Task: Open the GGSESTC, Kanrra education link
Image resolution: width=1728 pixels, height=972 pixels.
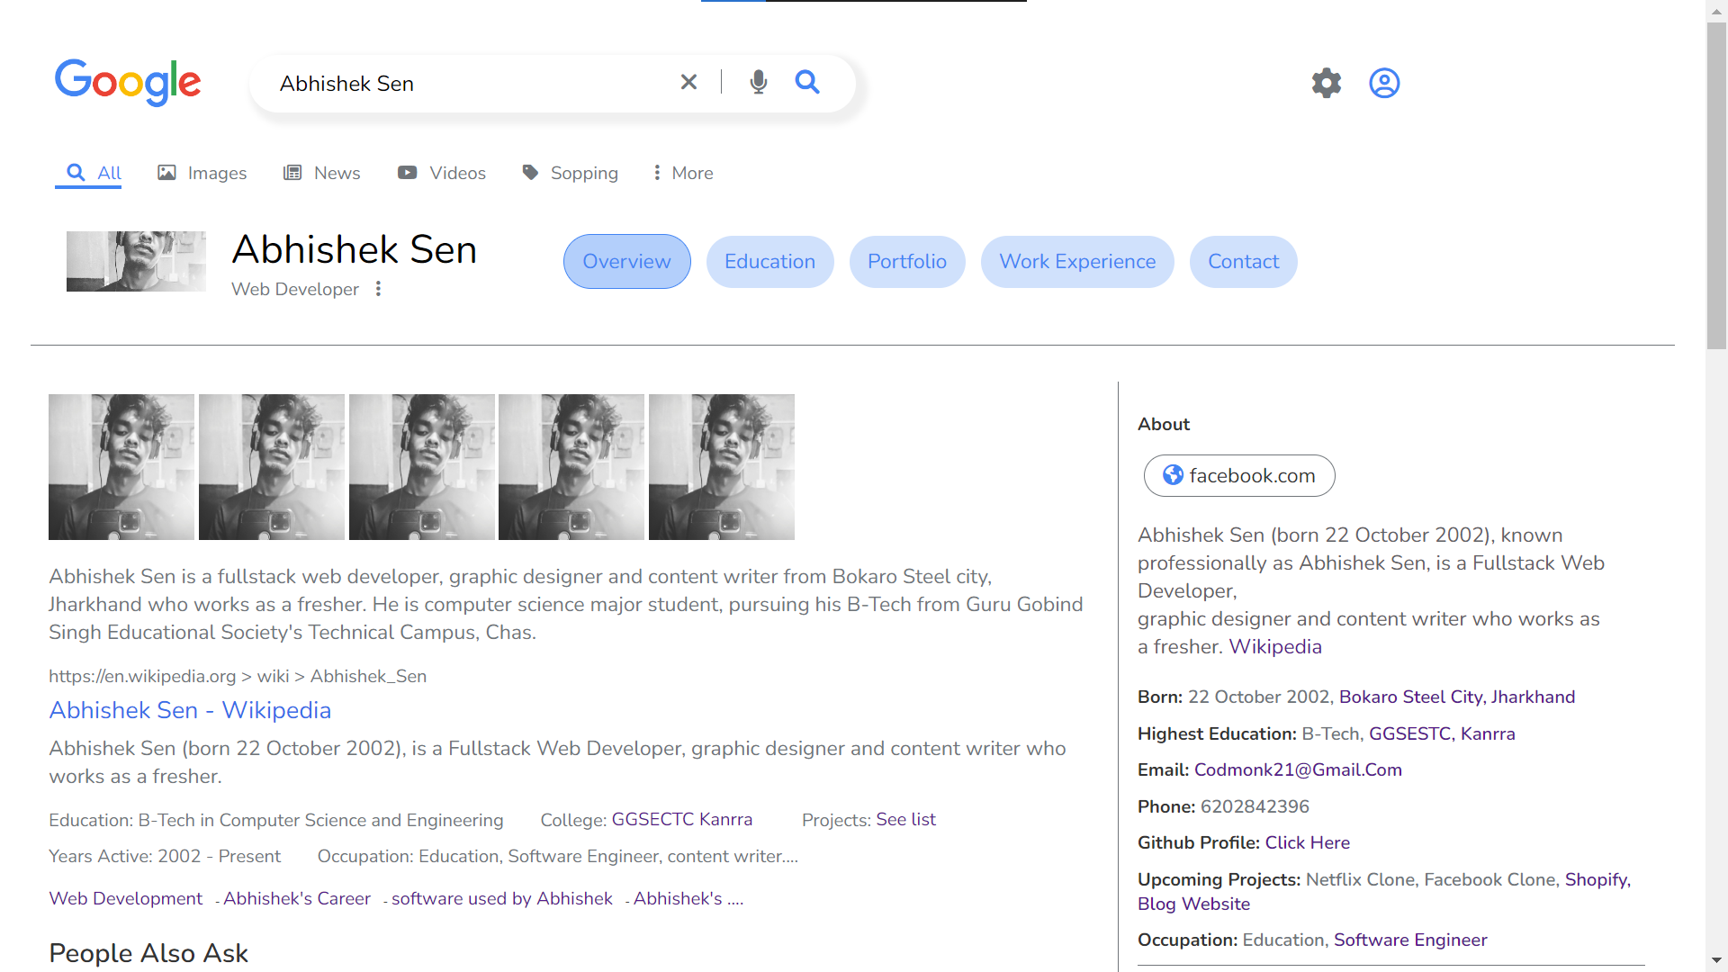Action: (x=1442, y=733)
